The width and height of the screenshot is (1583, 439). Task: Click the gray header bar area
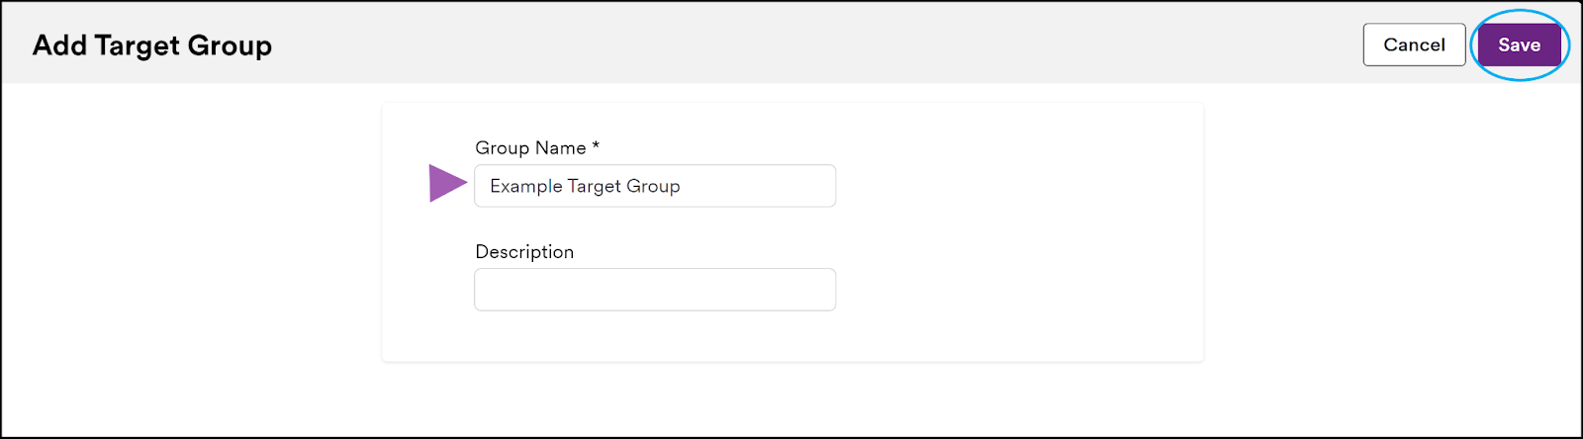coord(791,44)
